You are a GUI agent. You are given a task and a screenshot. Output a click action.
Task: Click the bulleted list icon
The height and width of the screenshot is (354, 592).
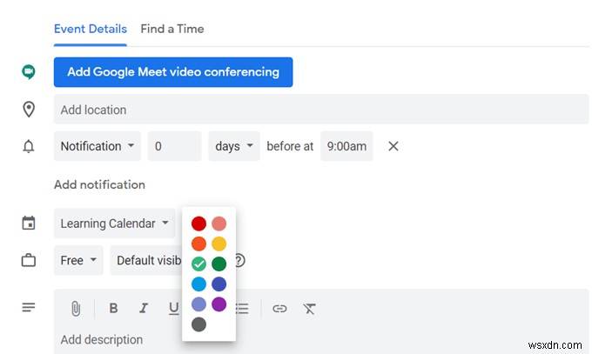pos(243,308)
